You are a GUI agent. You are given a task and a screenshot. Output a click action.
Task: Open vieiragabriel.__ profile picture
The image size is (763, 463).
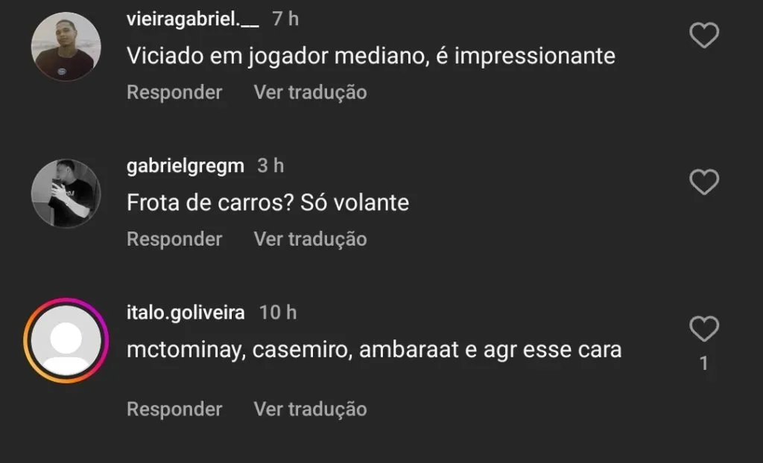click(x=66, y=47)
